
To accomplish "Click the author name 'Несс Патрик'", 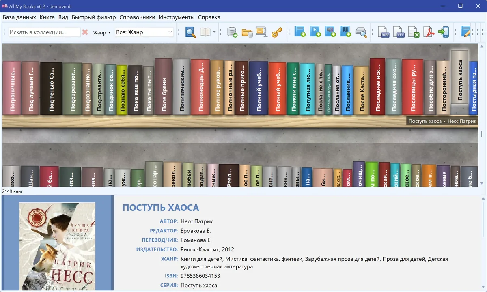I will (196, 221).
